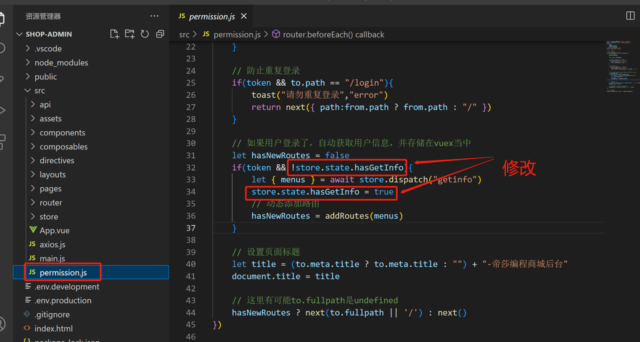This screenshot has width=640, height=342.
Task: Open the explorer more actions ellipsis menu
Action: [x=154, y=16]
